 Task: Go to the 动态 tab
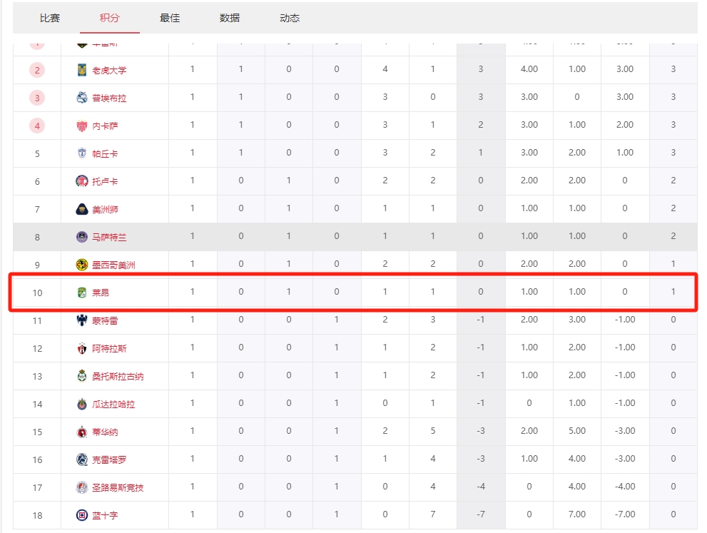[x=290, y=18]
